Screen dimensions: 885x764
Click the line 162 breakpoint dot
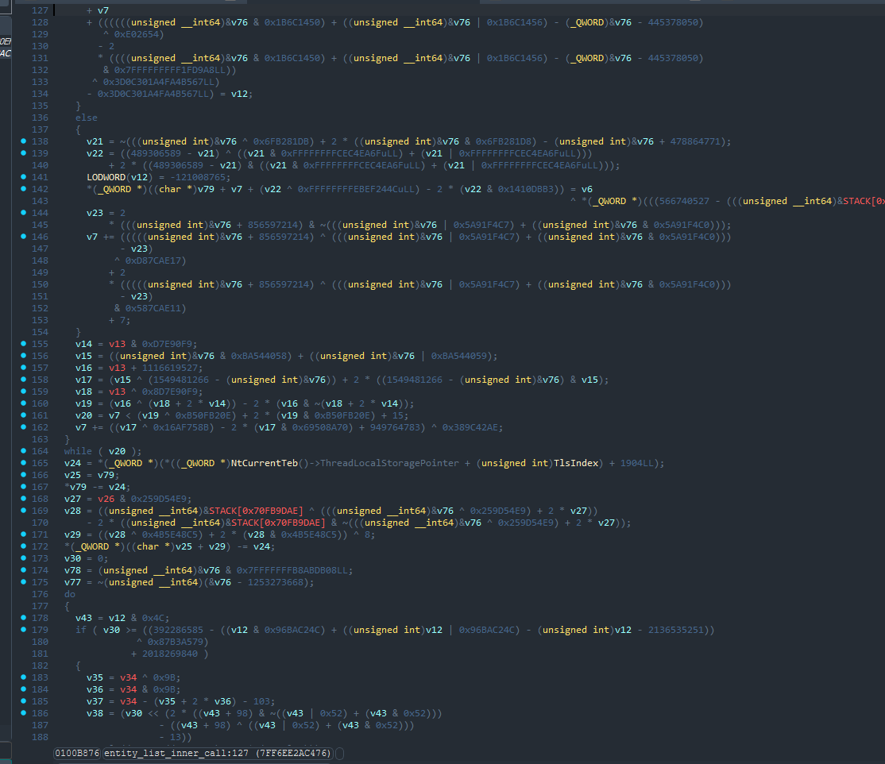(x=24, y=427)
